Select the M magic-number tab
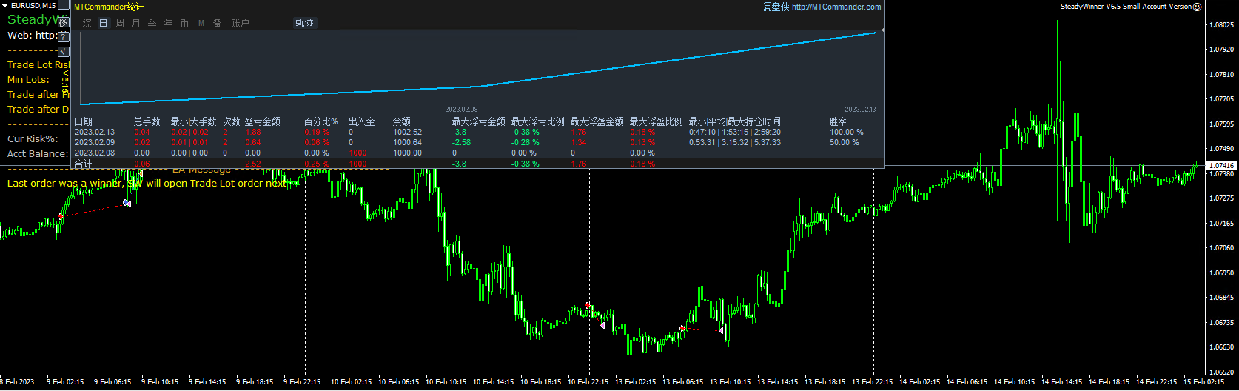 (x=201, y=23)
